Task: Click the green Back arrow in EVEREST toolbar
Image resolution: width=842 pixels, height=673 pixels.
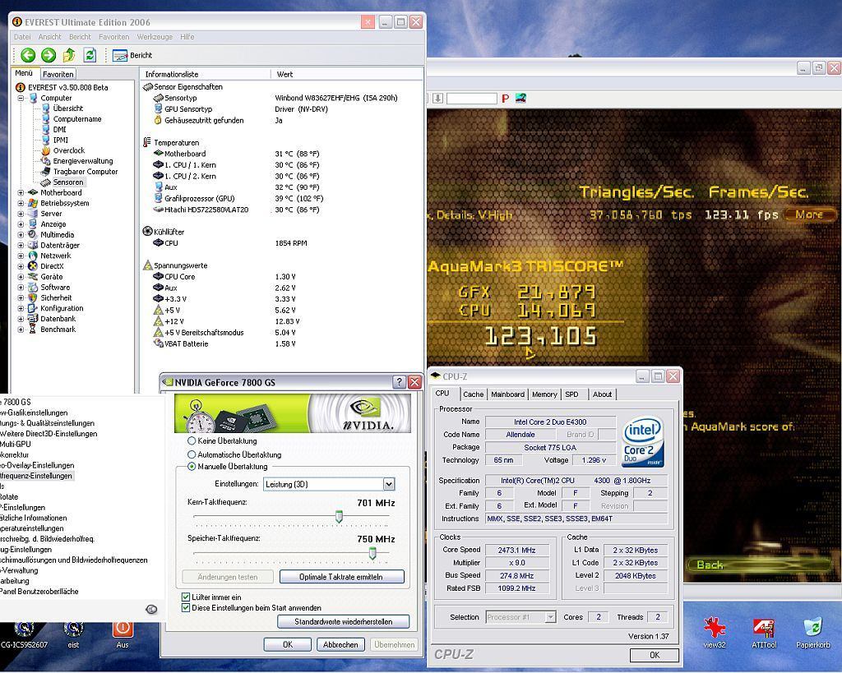Action: pyautogui.click(x=28, y=55)
